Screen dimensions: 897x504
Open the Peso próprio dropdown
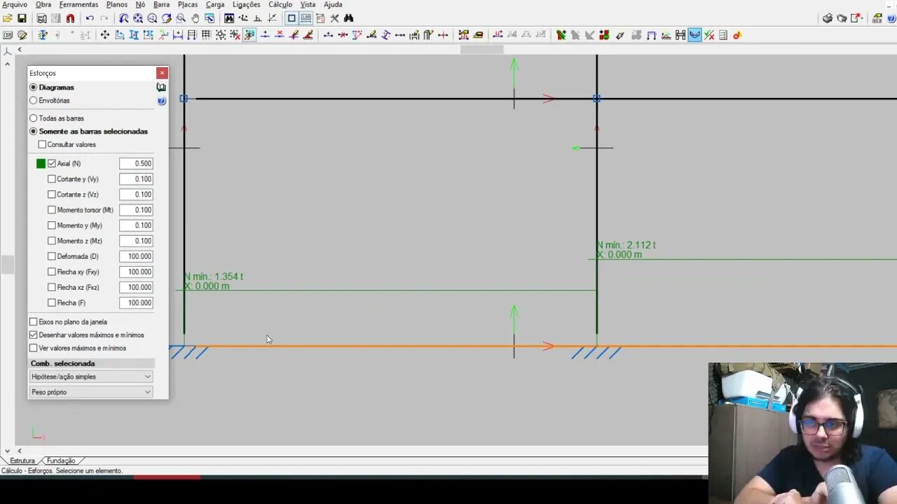(91, 392)
